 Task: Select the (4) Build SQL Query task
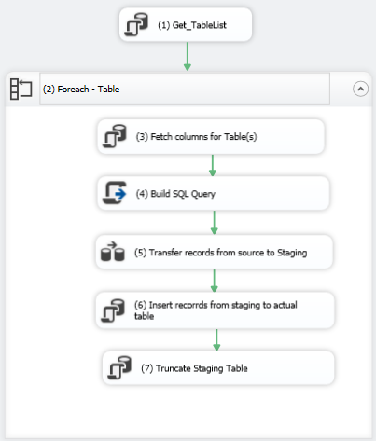pos(214,193)
